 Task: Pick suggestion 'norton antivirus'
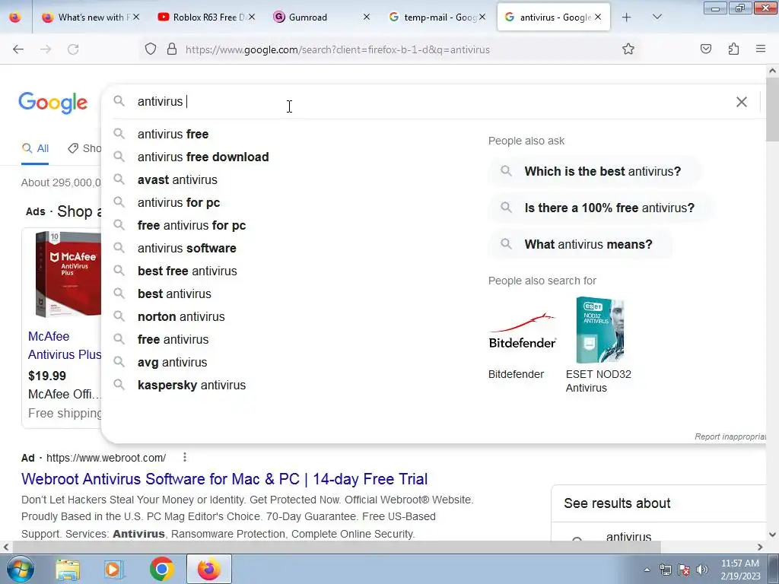click(181, 317)
